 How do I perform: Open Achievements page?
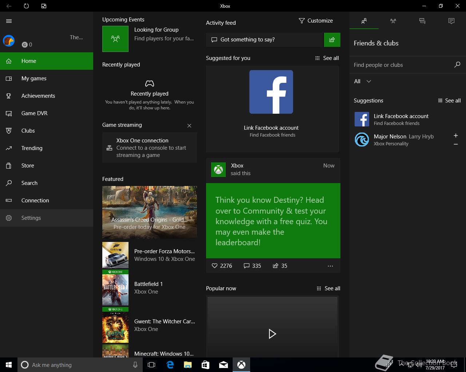click(47, 96)
